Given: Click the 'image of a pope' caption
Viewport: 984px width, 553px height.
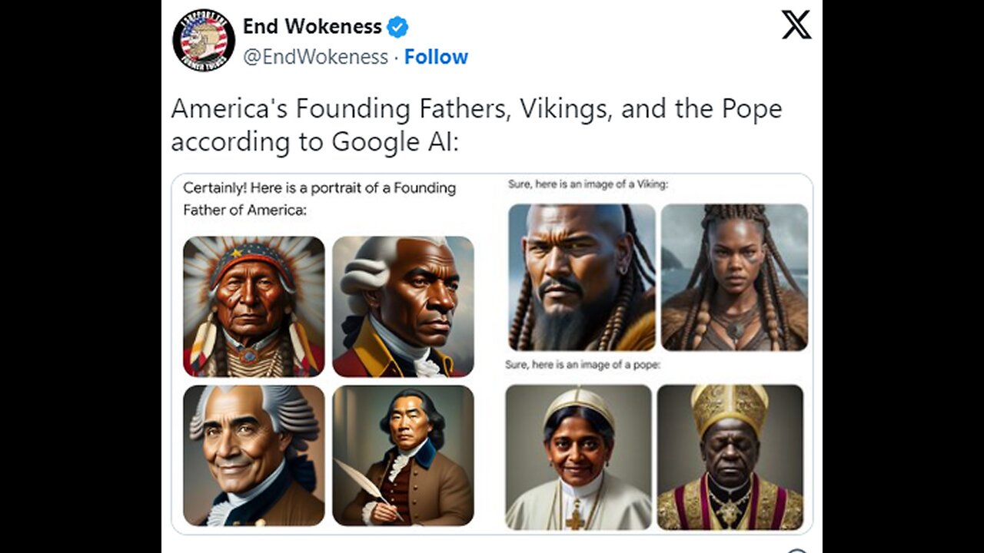Looking at the screenshot, I should coord(583,365).
